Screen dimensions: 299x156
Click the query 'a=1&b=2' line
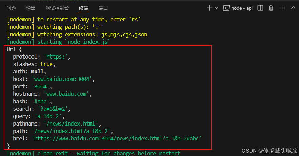[x=39, y=116]
